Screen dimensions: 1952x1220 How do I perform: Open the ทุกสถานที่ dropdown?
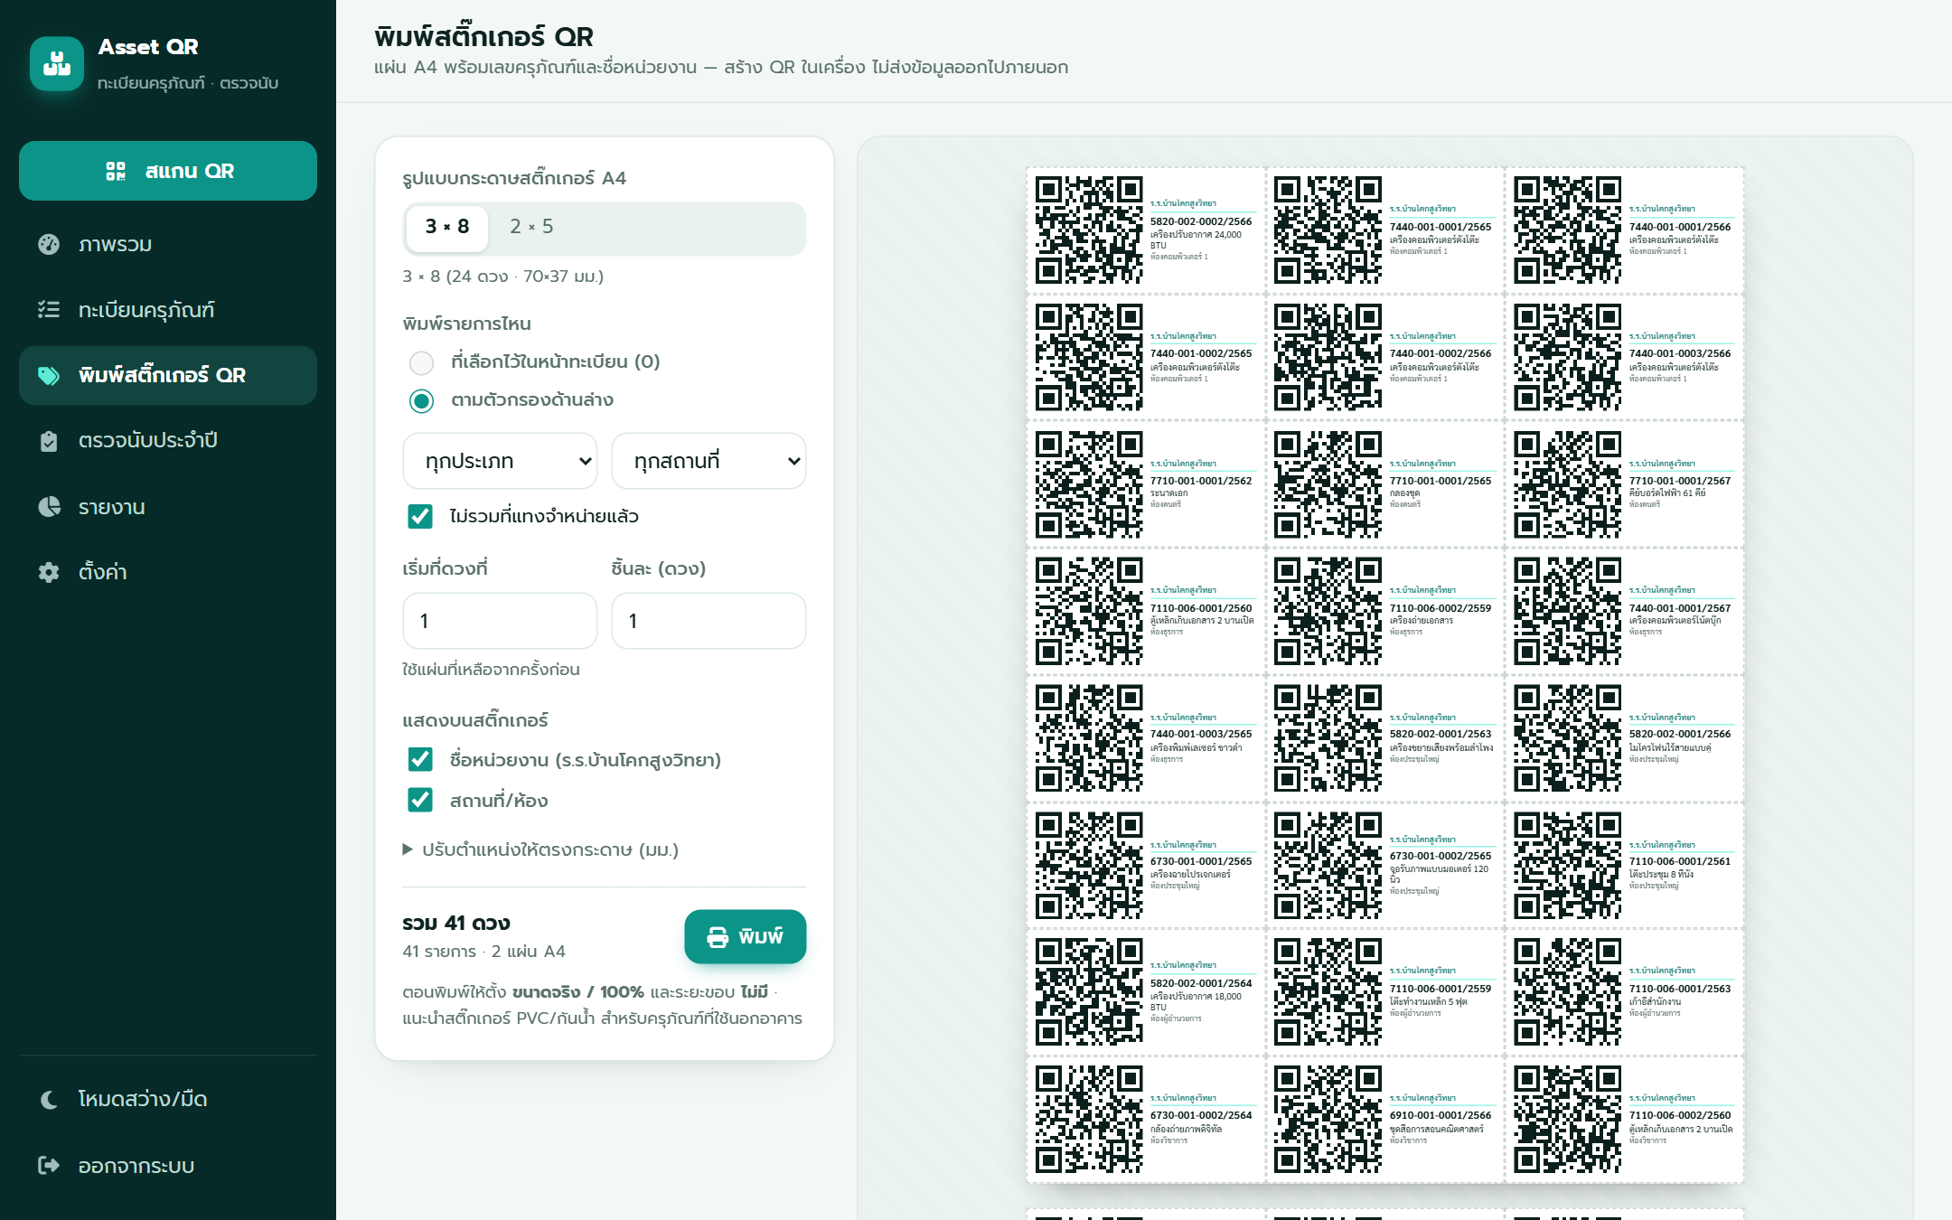(x=709, y=461)
